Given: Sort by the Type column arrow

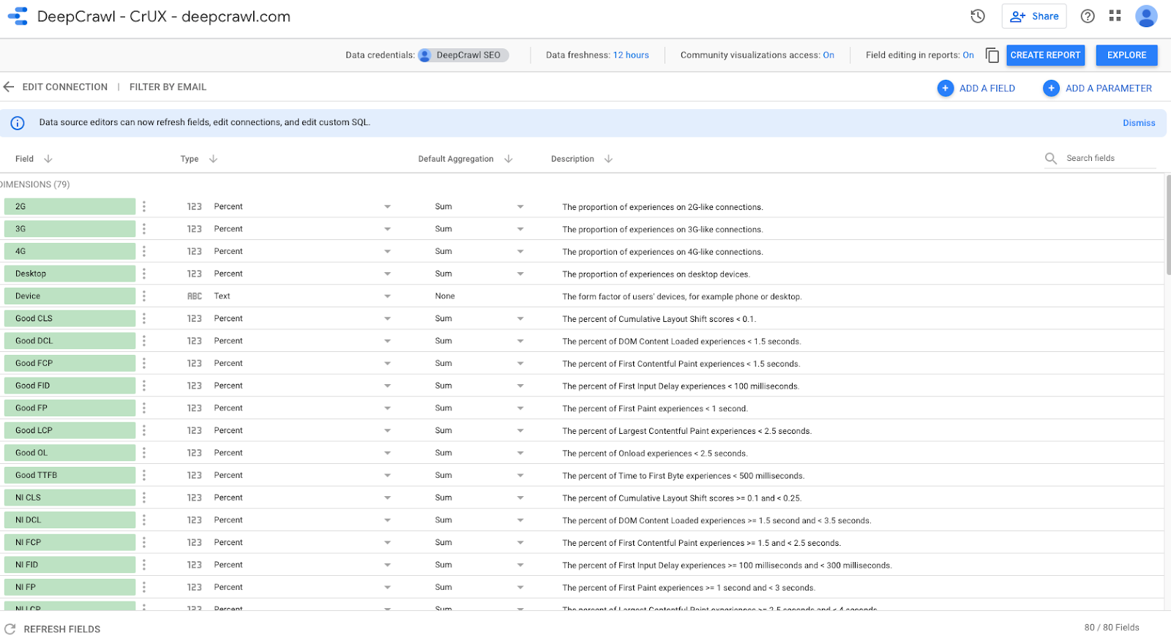Looking at the screenshot, I should click(213, 159).
